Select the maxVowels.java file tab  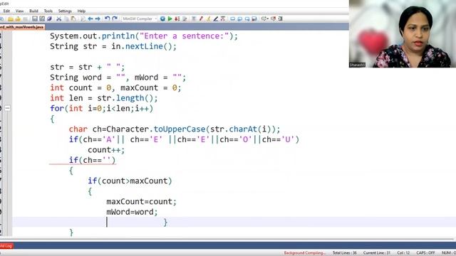click(22, 27)
